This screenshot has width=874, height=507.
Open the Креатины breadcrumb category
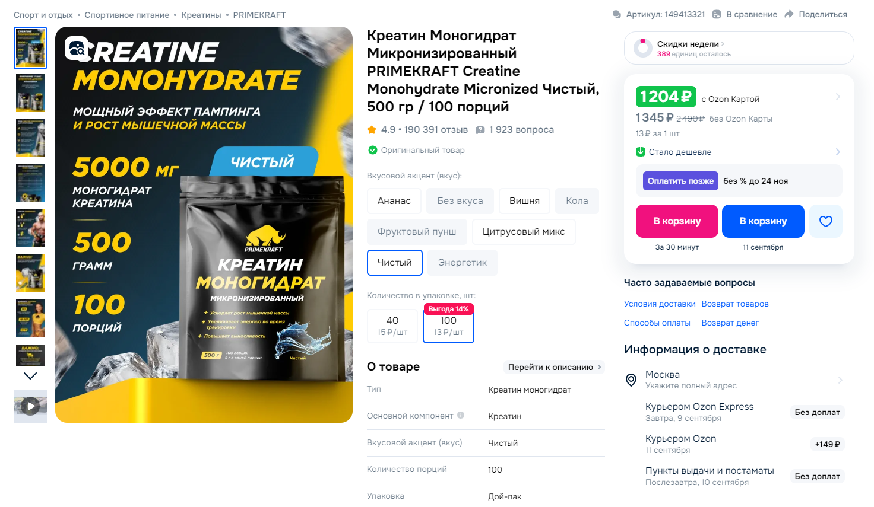coord(201,15)
